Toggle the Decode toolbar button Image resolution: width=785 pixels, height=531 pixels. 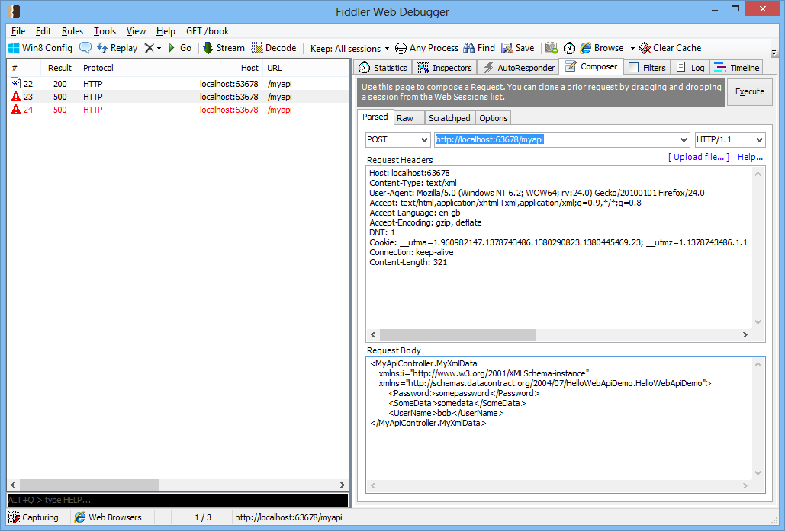274,48
